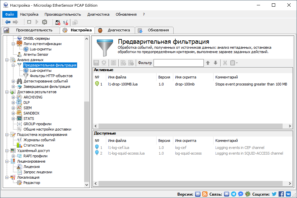The height and width of the screenshot is (198, 297).
Task: Click the save icon above the filter list
Action: pos(96,63)
